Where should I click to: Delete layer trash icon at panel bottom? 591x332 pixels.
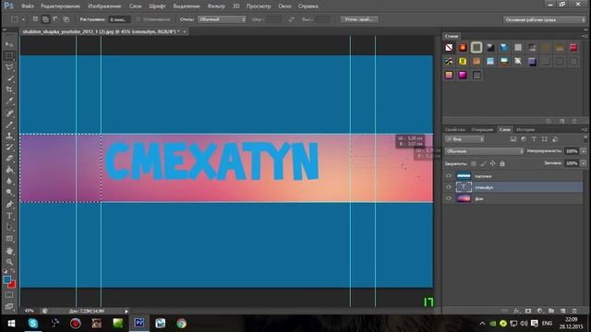click(x=574, y=311)
